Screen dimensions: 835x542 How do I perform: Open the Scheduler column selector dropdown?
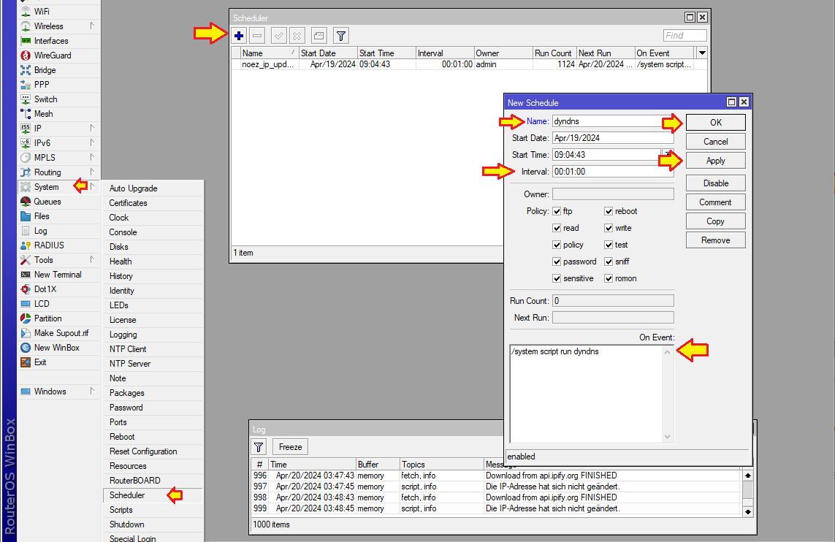[x=702, y=53]
